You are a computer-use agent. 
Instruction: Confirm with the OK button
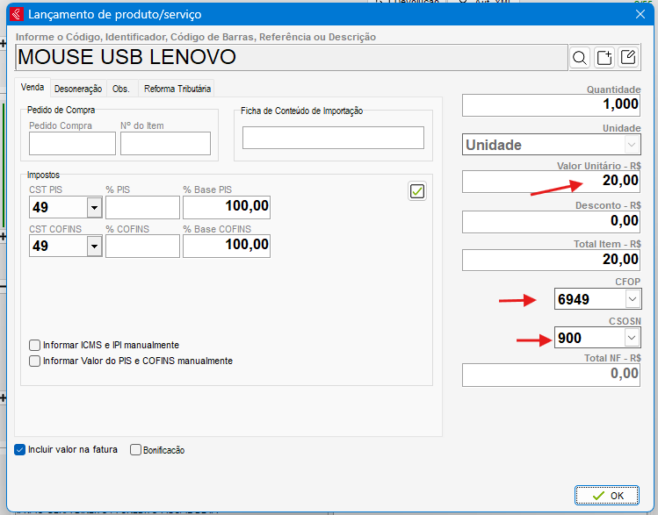(x=607, y=496)
